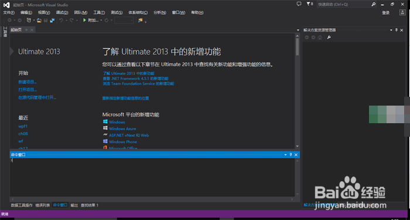This screenshot has width=410, height=220.
Task: Click the Start Page vertical scrollbar thumb
Action: 298,46
